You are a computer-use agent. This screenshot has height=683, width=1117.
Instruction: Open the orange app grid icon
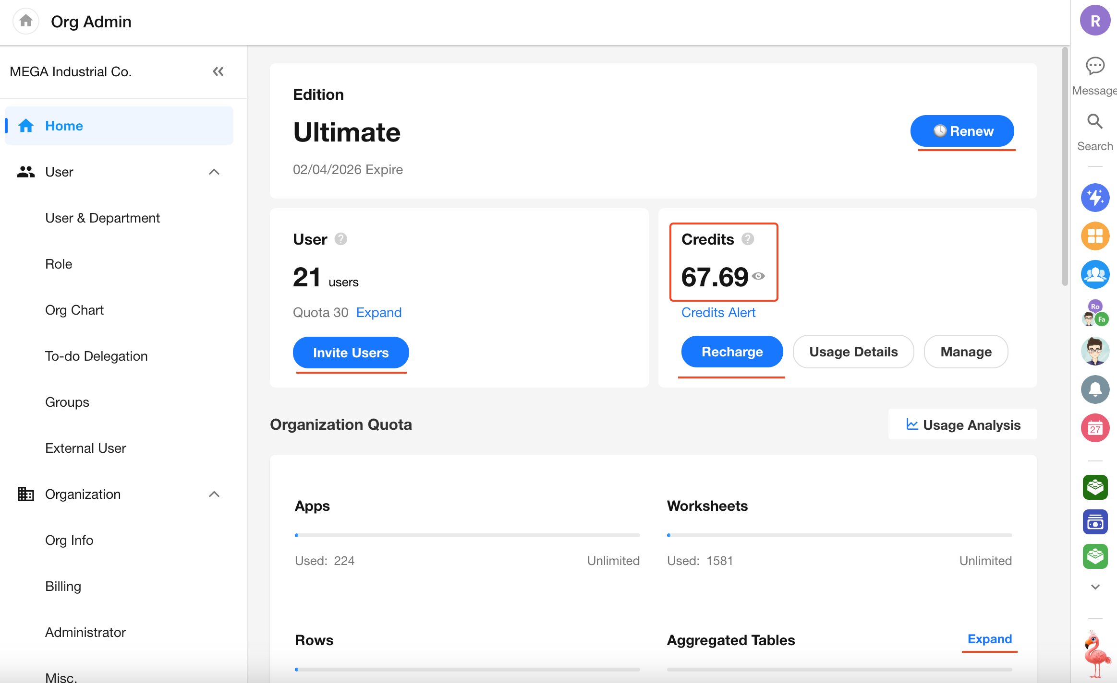pos(1095,236)
